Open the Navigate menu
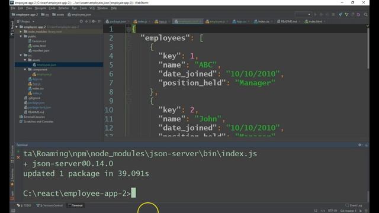The height and width of the screenshot is (213, 379). [40, 8]
